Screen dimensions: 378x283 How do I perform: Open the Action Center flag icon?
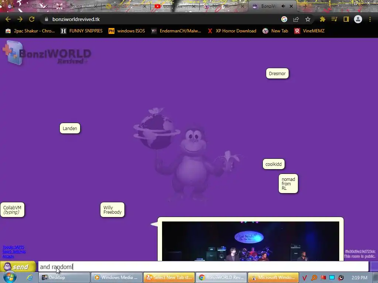pos(323,278)
